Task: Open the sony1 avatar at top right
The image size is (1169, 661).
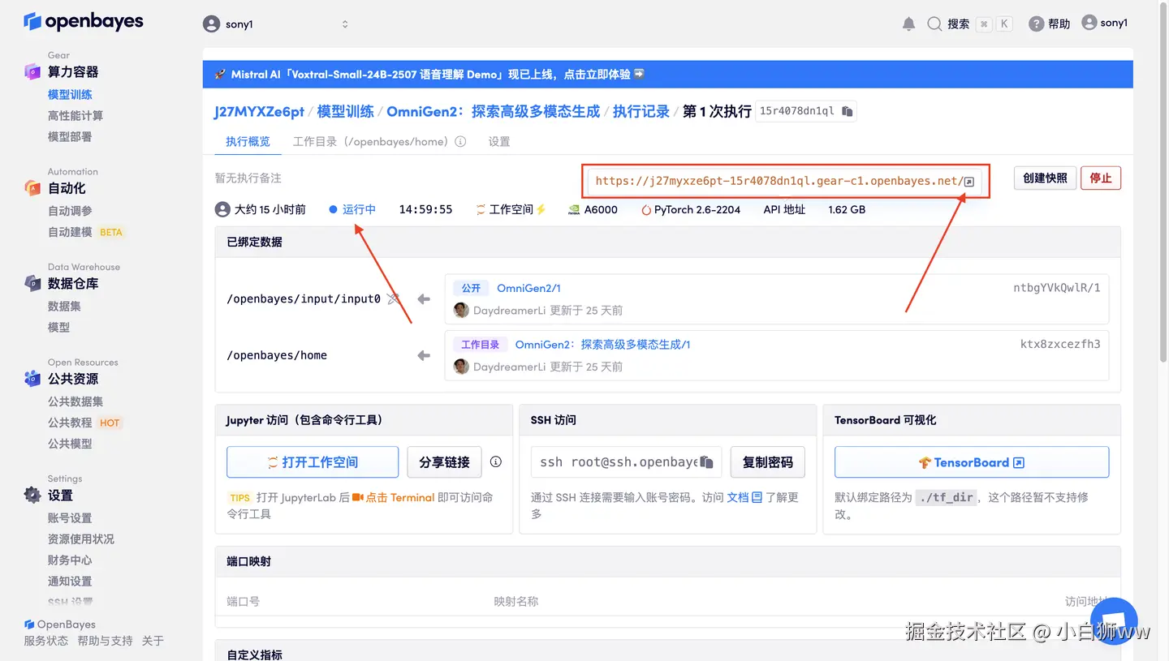Action: coord(1089,23)
